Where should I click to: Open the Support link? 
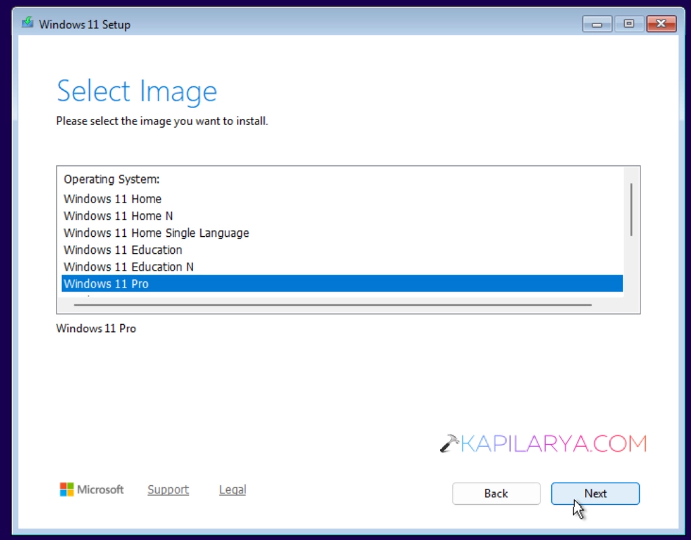tap(168, 490)
